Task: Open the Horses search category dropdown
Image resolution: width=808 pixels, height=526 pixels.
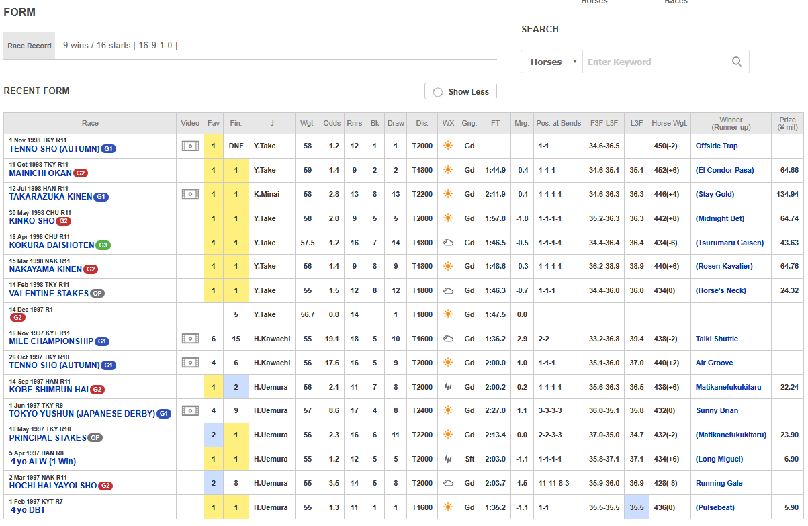Action: pos(551,62)
